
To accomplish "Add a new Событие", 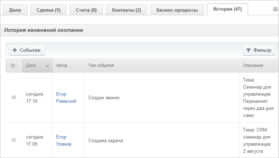I will [x=27, y=50].
